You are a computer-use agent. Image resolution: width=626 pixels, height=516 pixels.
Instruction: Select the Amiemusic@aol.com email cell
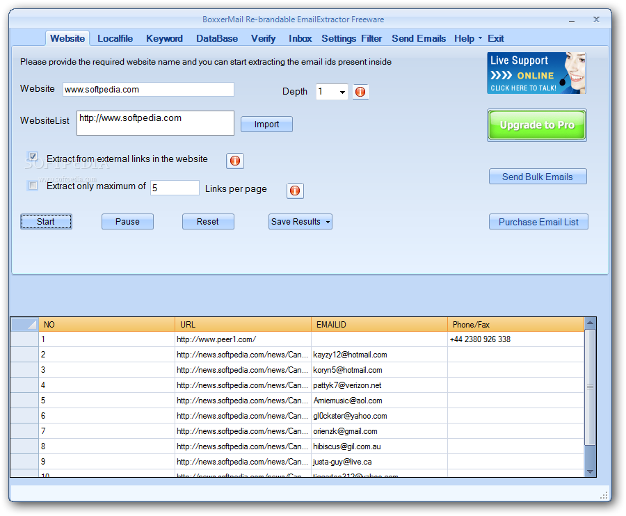click(379, 401)
